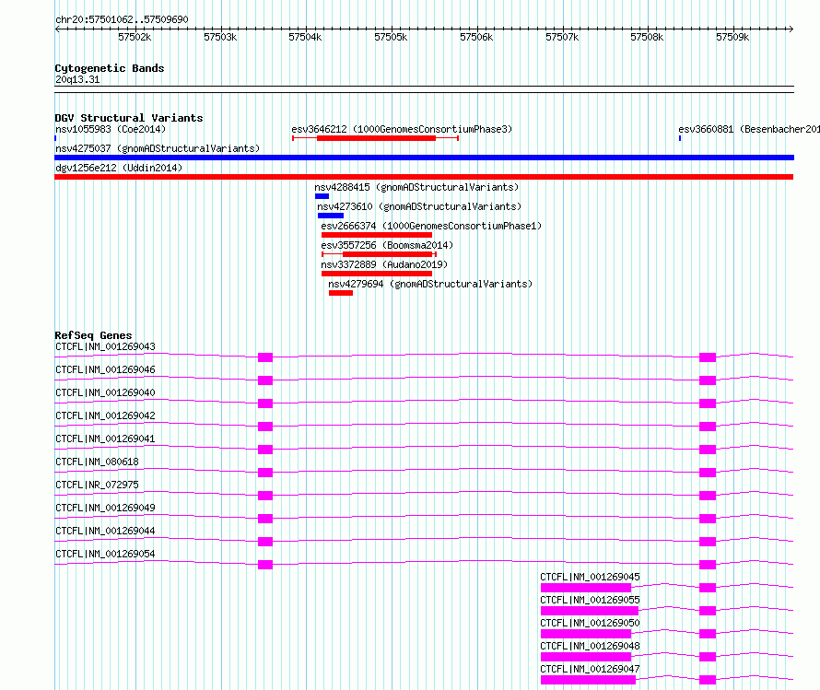Click the red nsv3372889 variant bar
820x690 pixels.
coord(377,274)
